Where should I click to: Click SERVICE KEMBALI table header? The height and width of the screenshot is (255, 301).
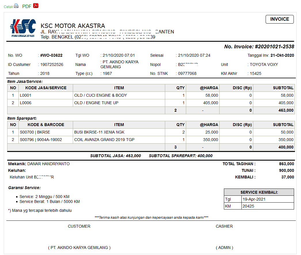coord(259,192)
